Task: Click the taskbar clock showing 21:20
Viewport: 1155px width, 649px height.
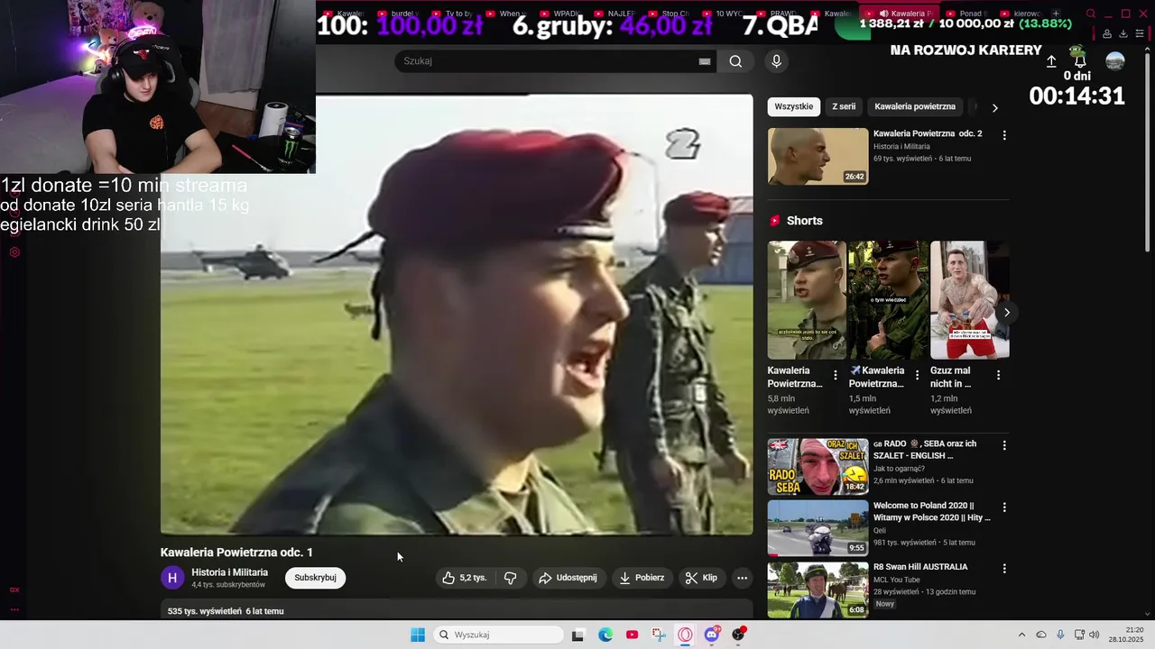Action: coord(1126,635)
